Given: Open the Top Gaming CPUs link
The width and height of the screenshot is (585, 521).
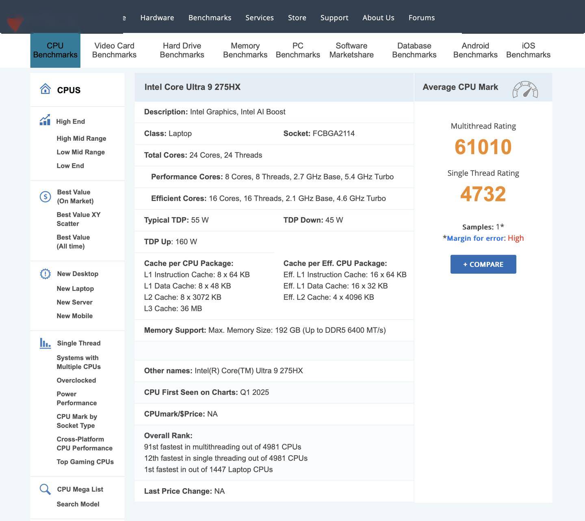Looking at the screenshot, I should click(85, 462).
